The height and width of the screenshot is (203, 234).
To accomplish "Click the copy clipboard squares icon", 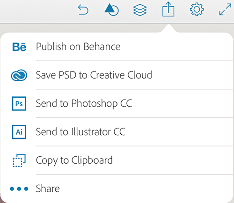I will (x=19, y=160).
